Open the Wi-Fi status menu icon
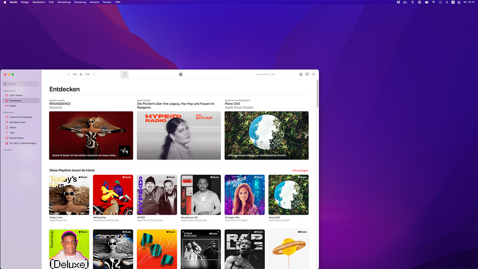The height and width of the screenshot is (269, 478). click(x=434, y=2)
